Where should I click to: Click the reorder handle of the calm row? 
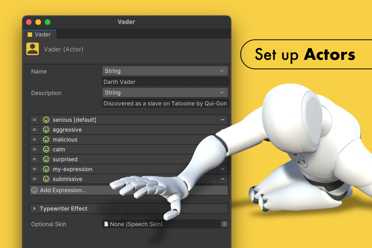coord(34,149)
